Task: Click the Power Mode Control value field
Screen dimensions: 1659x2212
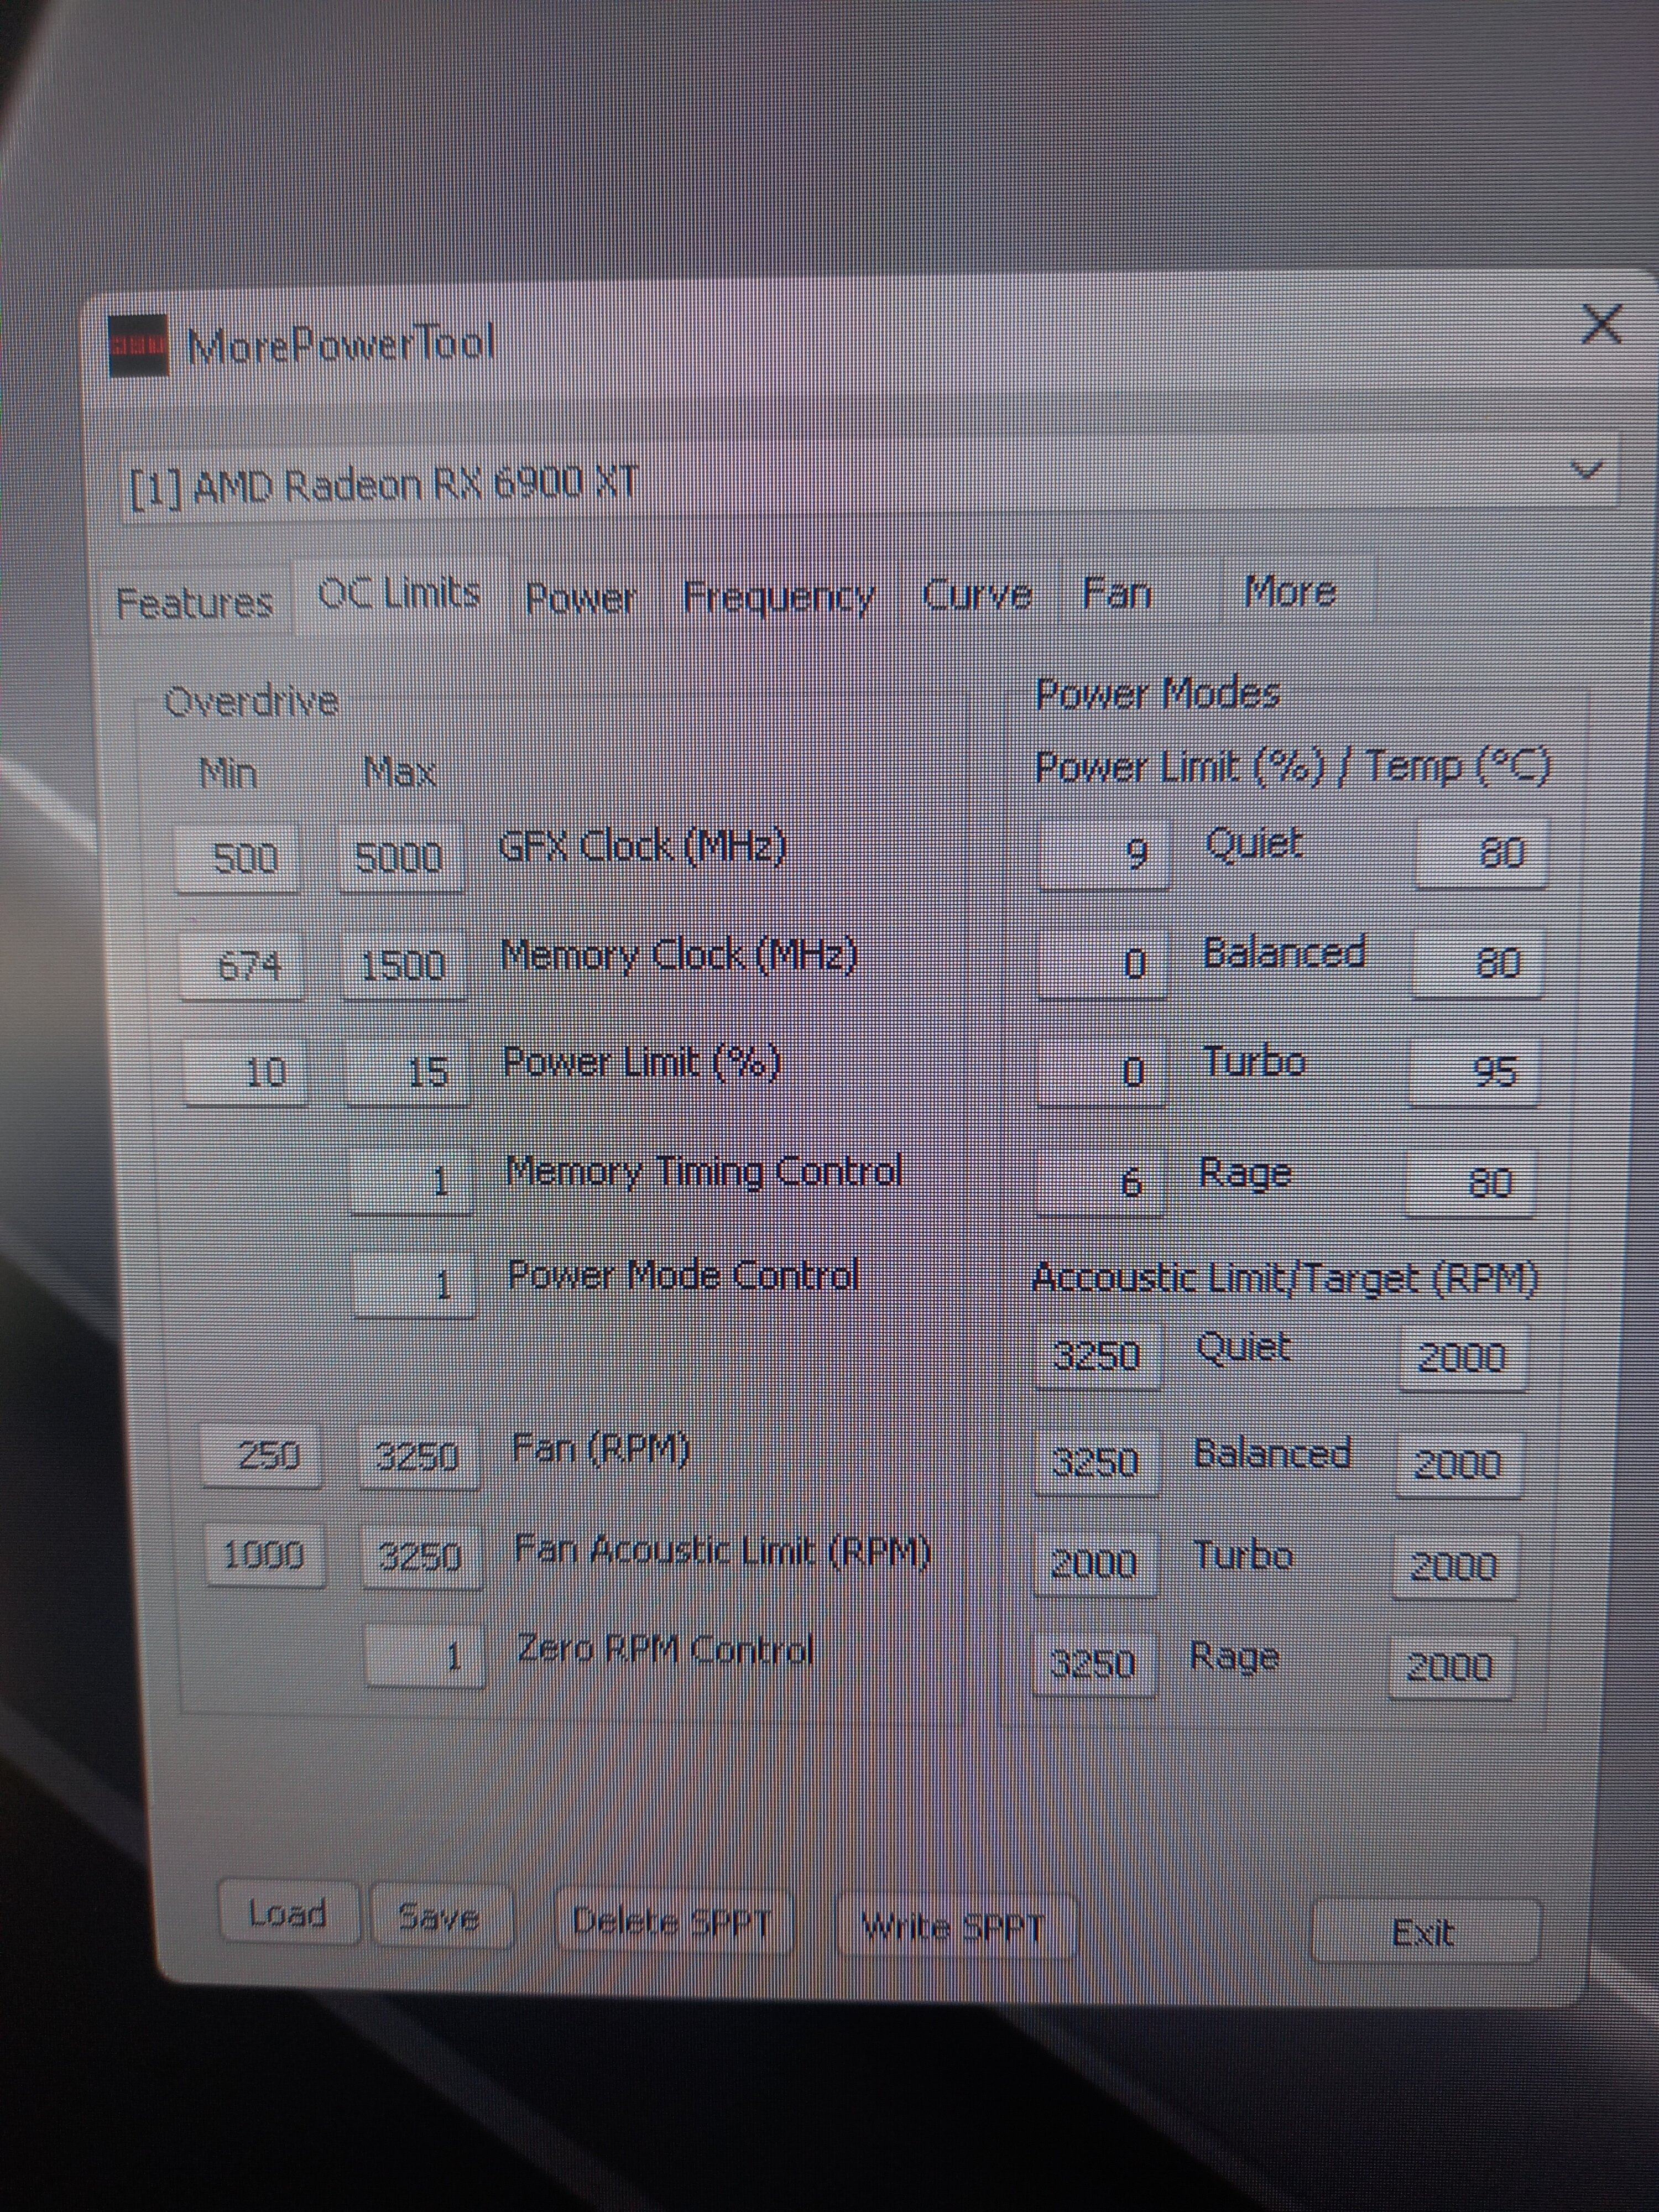Action: [x=414, y=1285]
